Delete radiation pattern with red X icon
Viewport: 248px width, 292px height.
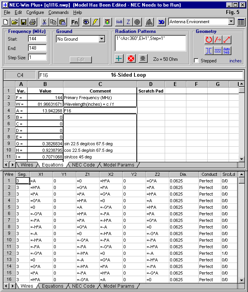pyautogui.click(x=131, y=58)
